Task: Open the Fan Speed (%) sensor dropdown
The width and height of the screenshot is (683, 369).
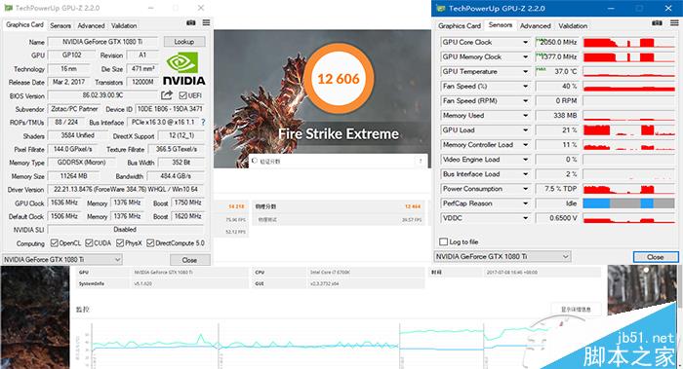Action: (x=525, y=86)
